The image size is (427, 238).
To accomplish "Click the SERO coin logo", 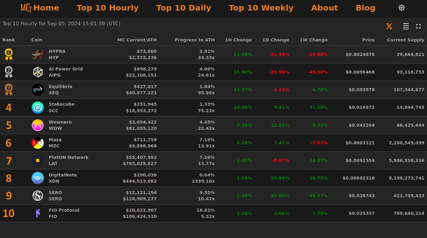I will [x=38, y=196].
